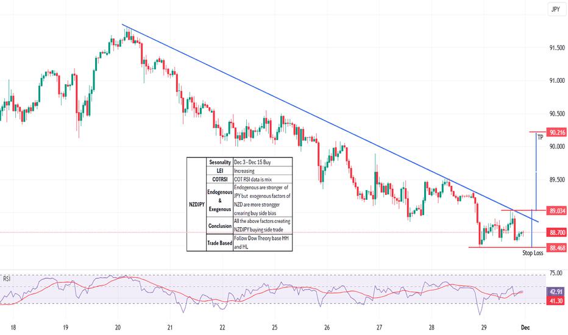The height and width of the screenshot is (335, 568).
Task: Click date label 18 on the time axis
Action: 13,328
